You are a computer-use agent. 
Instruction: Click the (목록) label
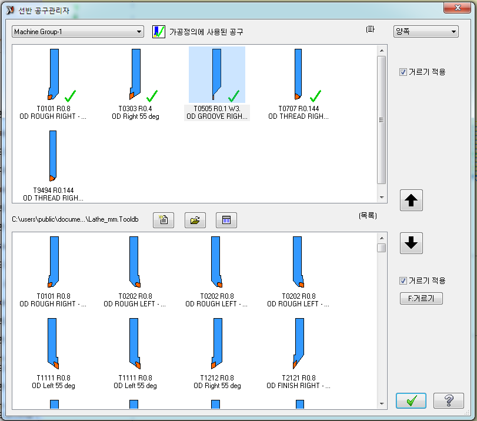368,216
